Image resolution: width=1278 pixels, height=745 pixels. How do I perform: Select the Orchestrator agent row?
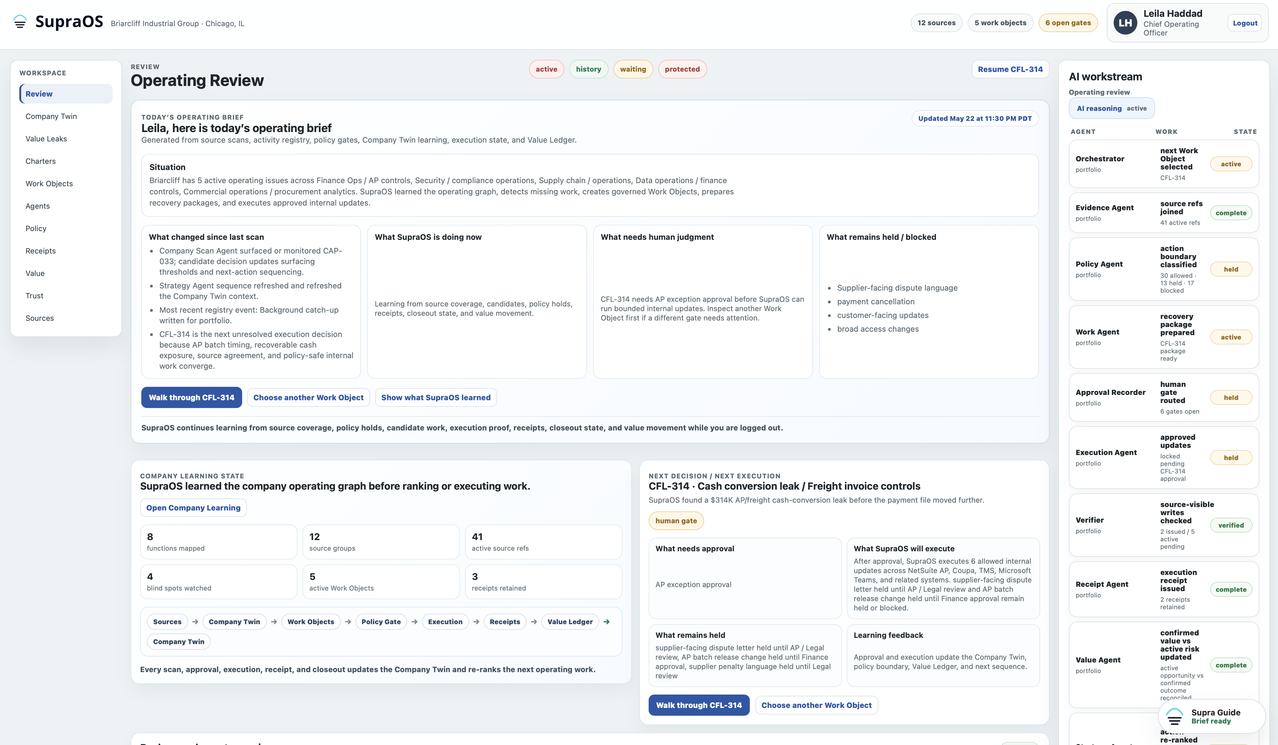coord(1163,164)
